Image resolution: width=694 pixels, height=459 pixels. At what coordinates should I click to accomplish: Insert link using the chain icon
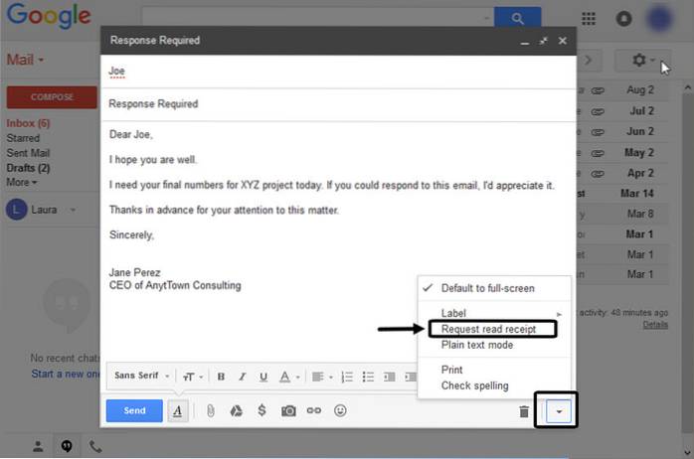point(314,410)
